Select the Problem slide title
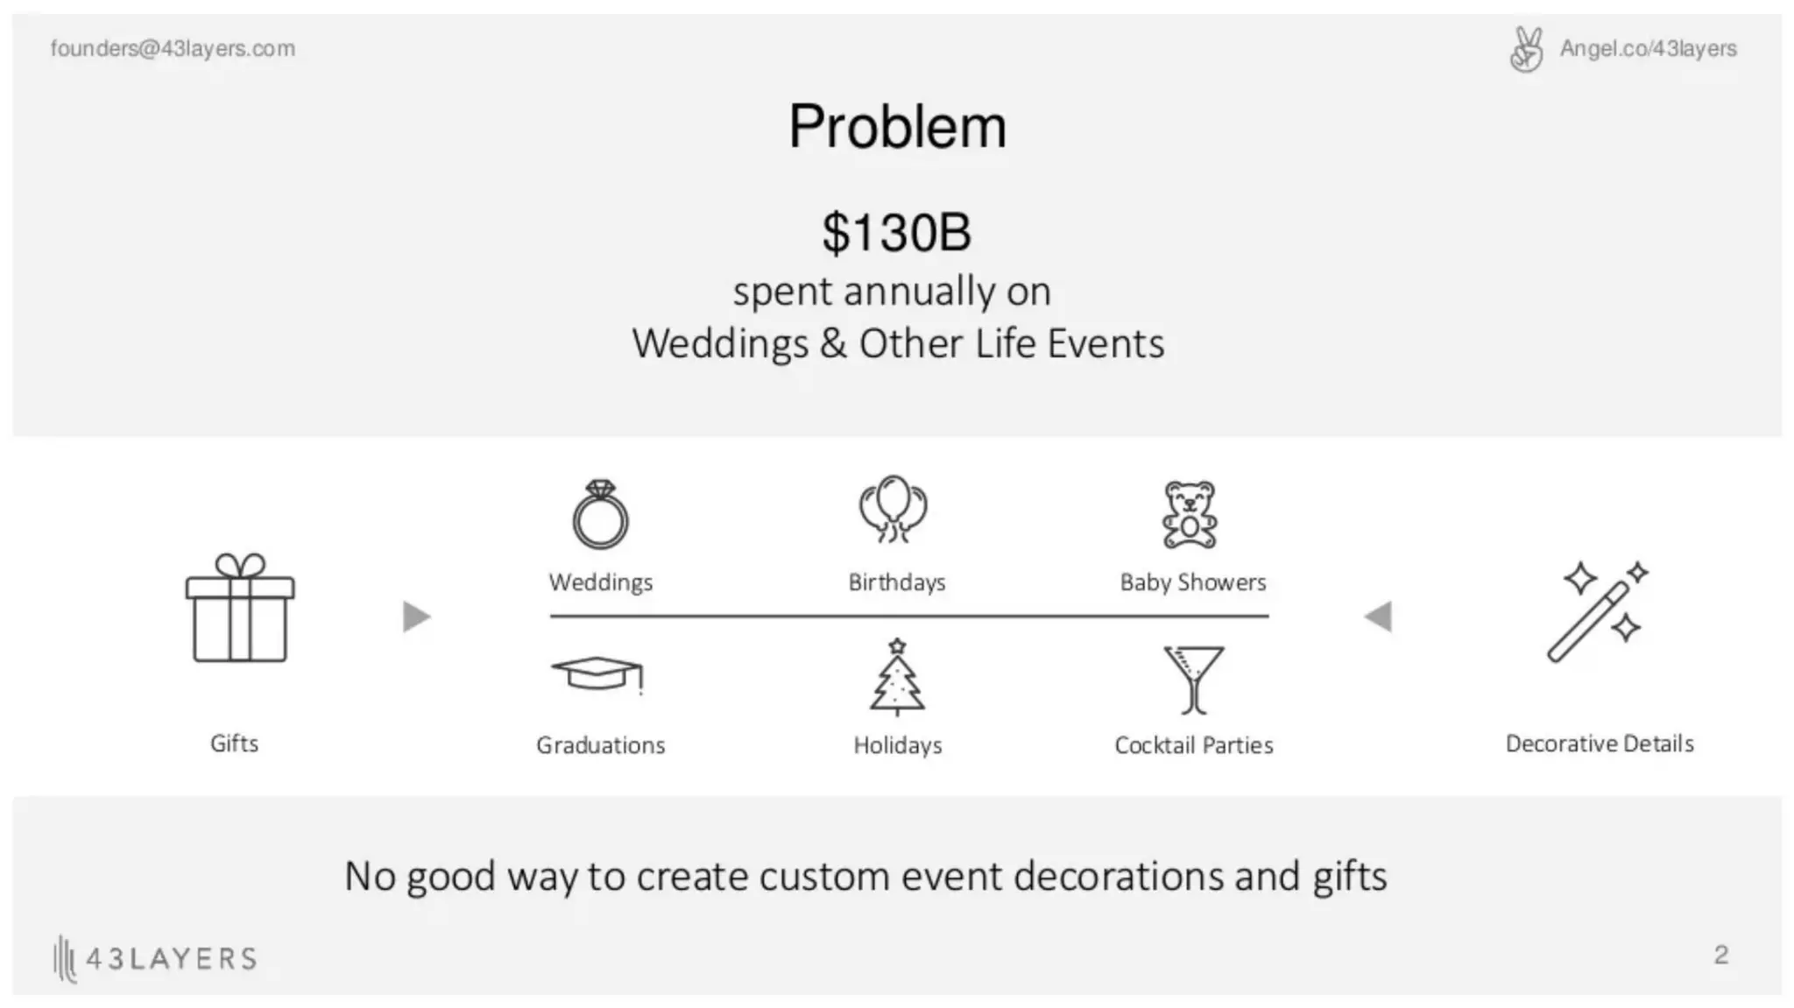This screenshot has width=1794, height=1008. [x=897, y=126]
